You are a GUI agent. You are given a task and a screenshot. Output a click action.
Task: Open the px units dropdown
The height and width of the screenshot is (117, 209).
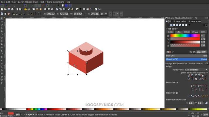tap(104, 14)
